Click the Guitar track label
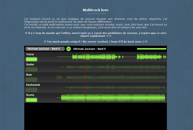This screenshot has height=130, width=193. tap(30, 64)
